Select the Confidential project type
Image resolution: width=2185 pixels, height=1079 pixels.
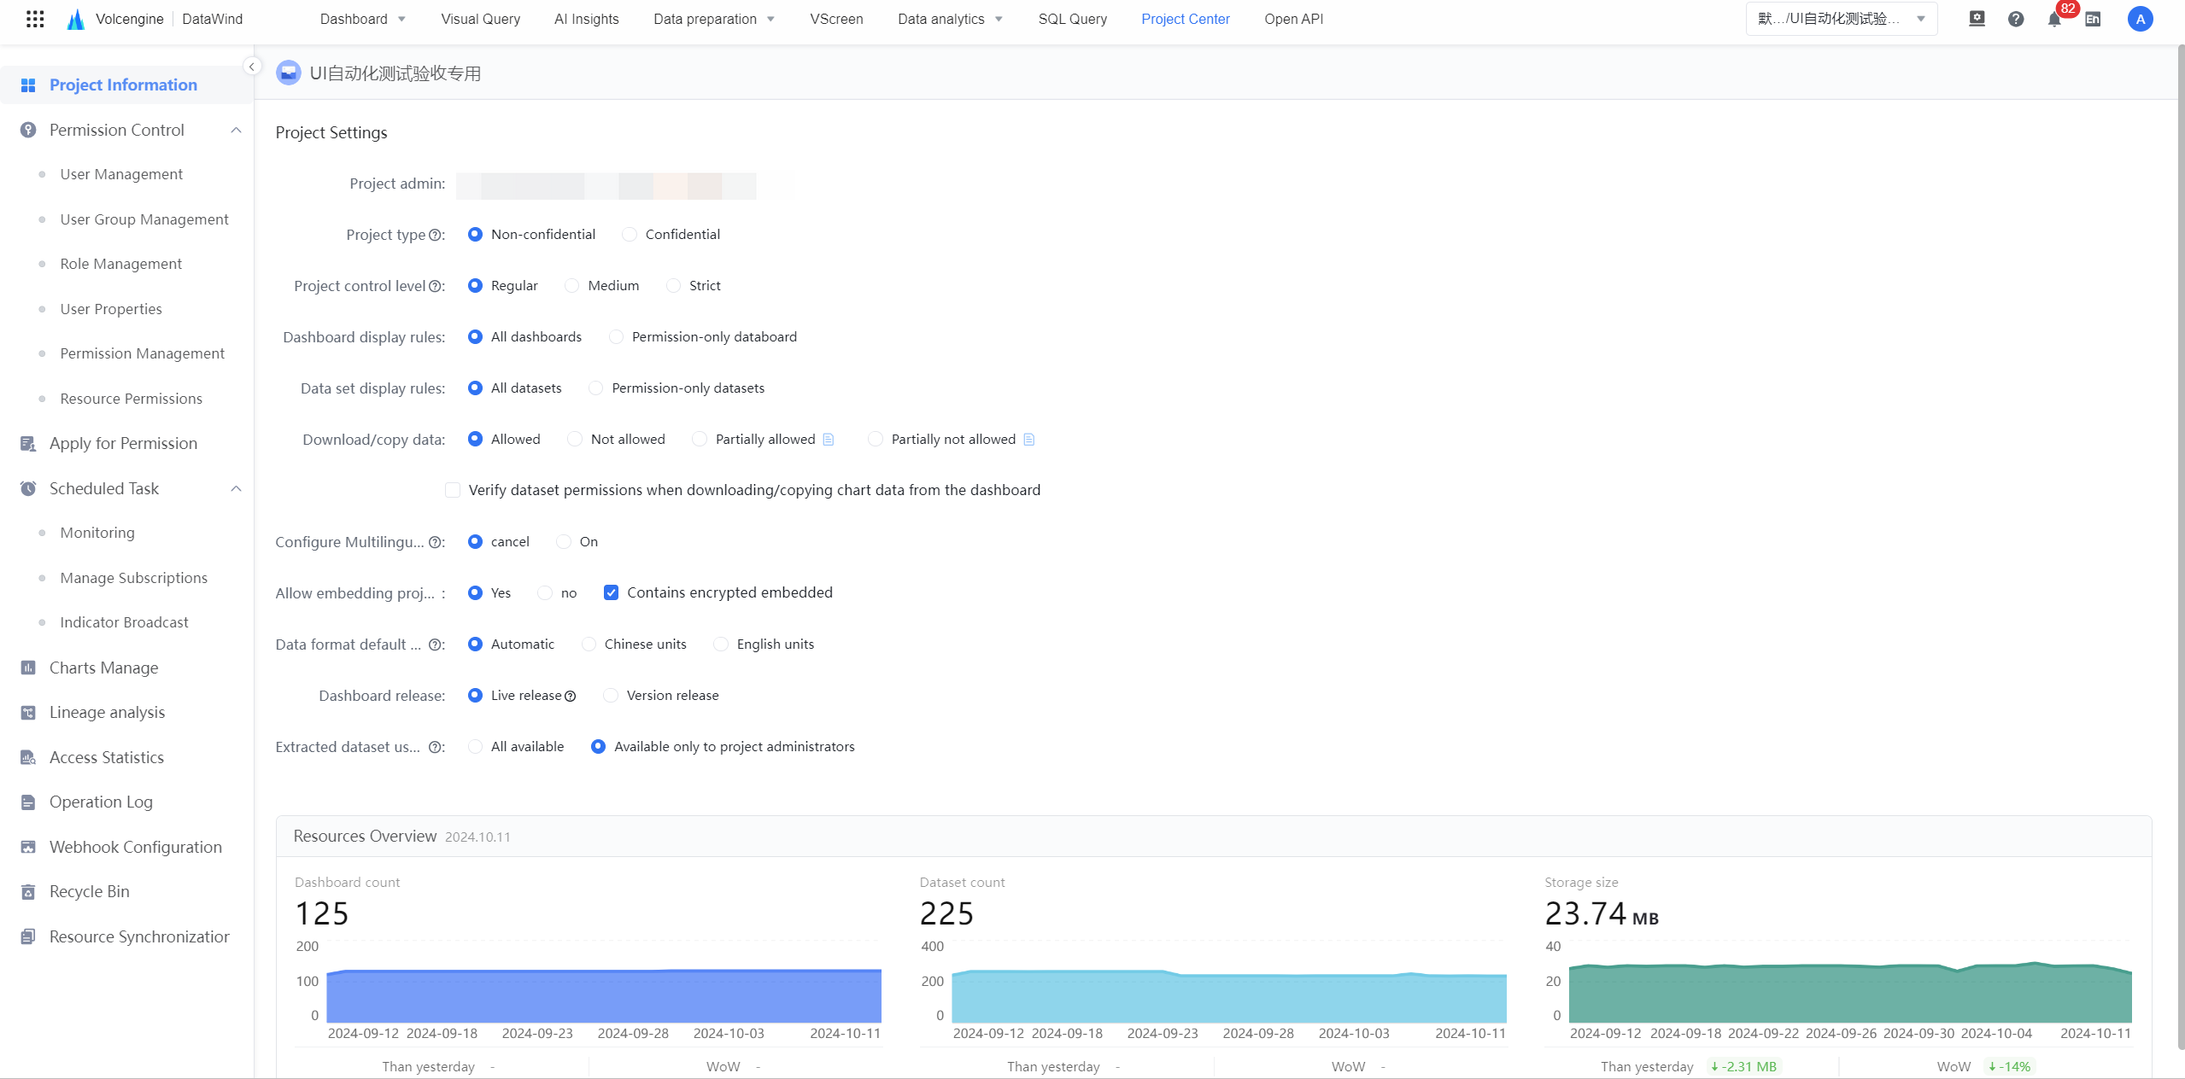coord(630,235)
